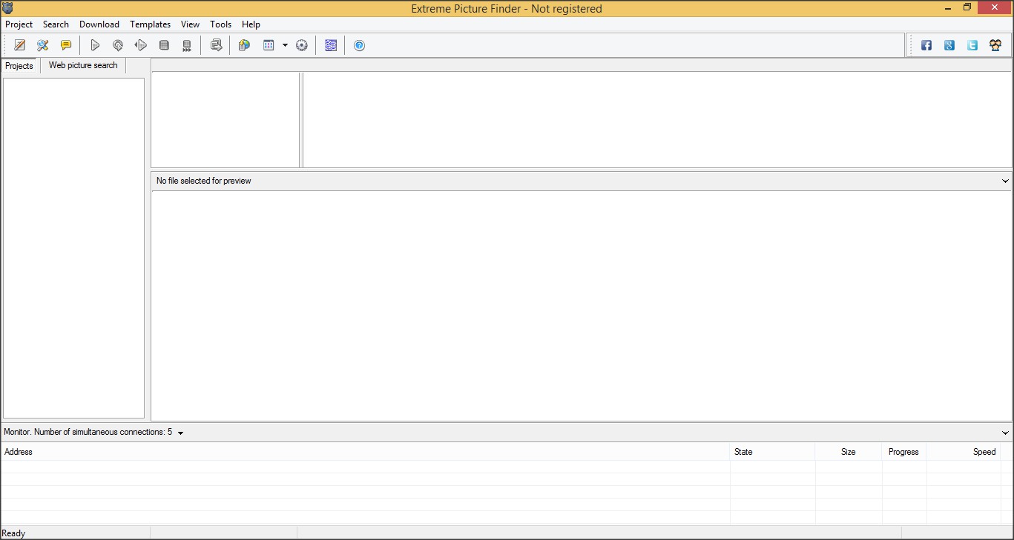
Task: Click the crossed wrench tools icon
Action: point(43,45)
